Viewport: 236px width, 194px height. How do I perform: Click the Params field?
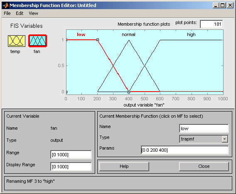(x=185, y=150)
